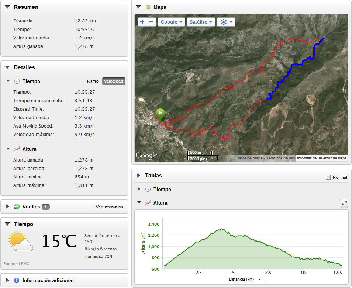Click the Vueltas count badge showing 1
352x288 pixels.
46,207
